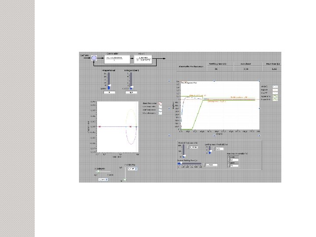Click inside the Step Response Plot graph
This screenshot has width=316, height=237.
[220, 105]
